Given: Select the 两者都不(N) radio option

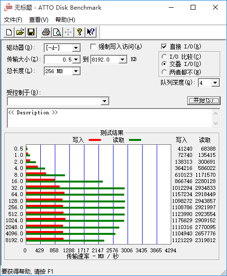Looking at the screenshot, I should click(164, 72).
